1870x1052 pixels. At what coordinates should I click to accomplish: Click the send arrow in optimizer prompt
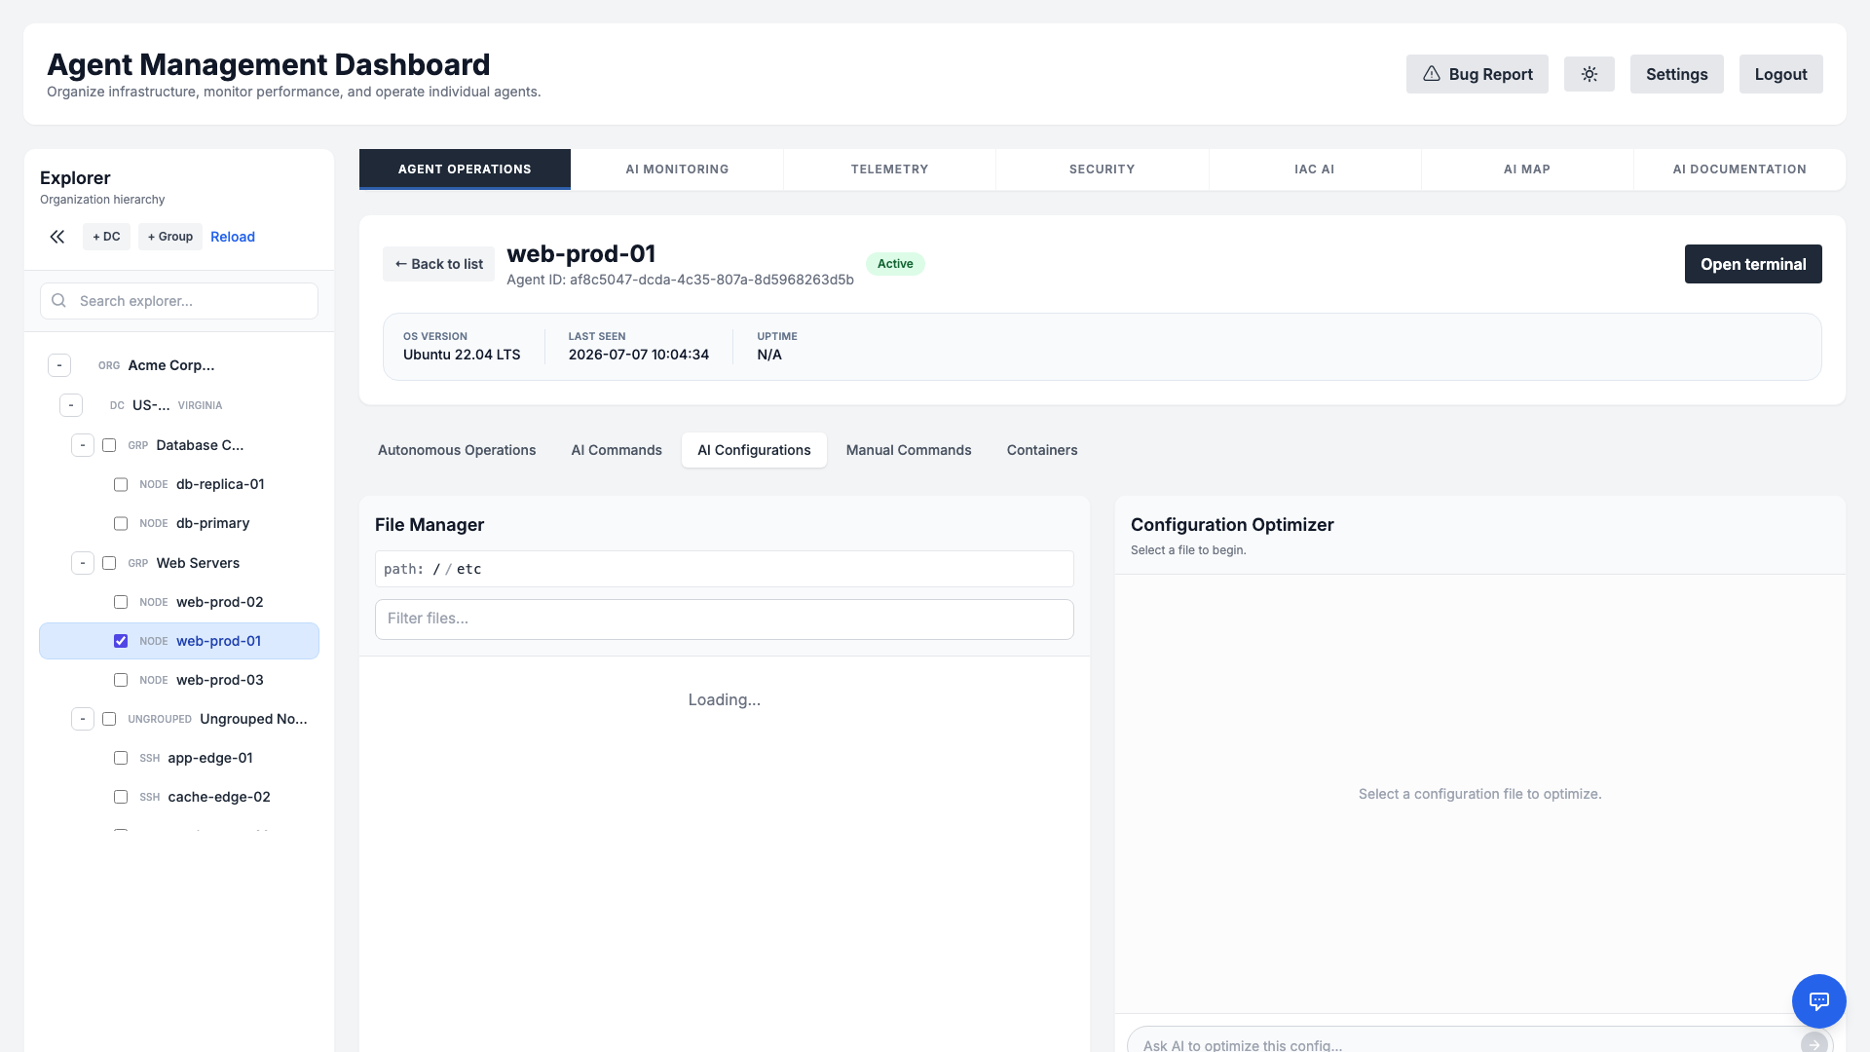[1814, 1044]
